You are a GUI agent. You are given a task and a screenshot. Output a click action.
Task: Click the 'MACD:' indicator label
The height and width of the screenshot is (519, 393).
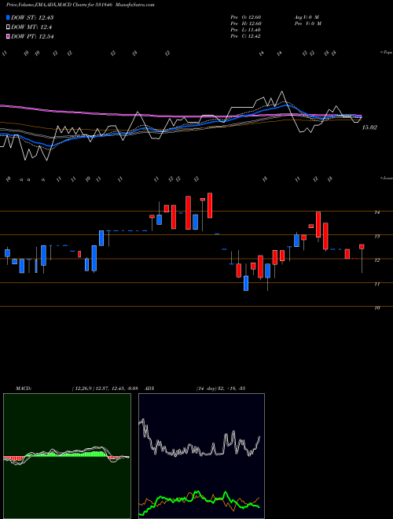click(24, 388)
